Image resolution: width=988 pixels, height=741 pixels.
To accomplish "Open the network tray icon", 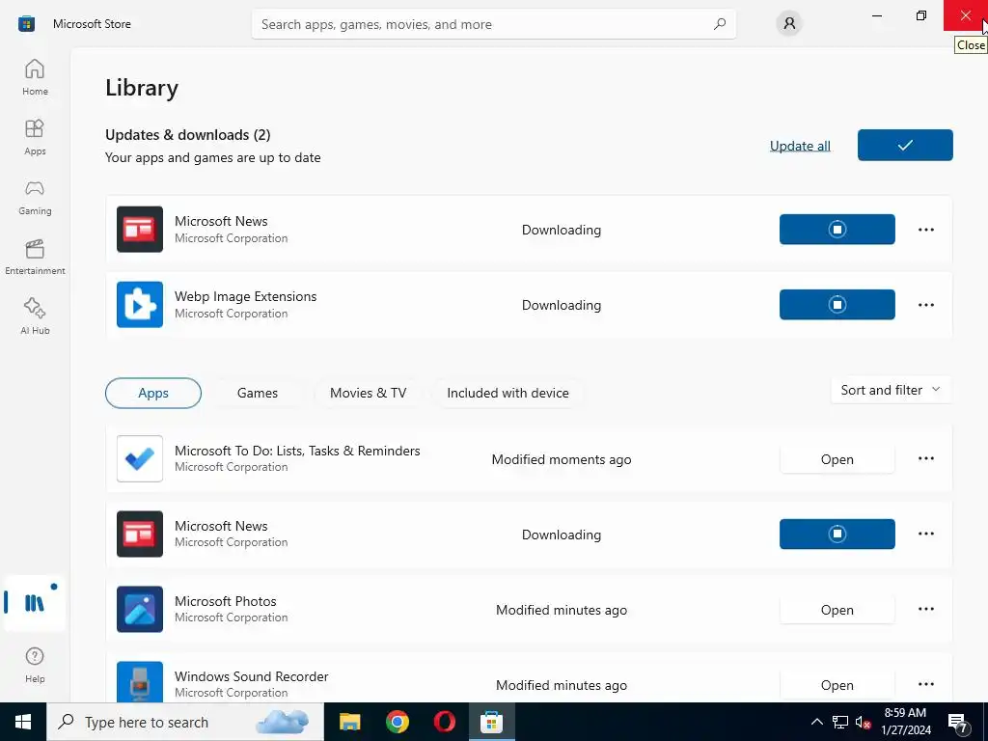I will pyautogui.click(x=840, y=722).
